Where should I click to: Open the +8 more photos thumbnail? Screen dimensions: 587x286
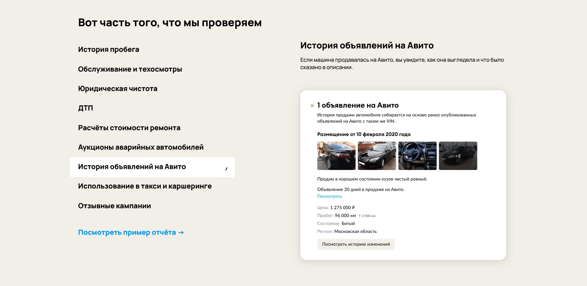(458, 156)
